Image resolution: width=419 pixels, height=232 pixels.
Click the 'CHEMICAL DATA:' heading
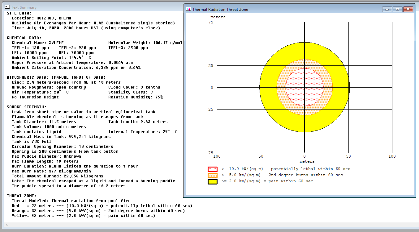[x=24, y=38]
